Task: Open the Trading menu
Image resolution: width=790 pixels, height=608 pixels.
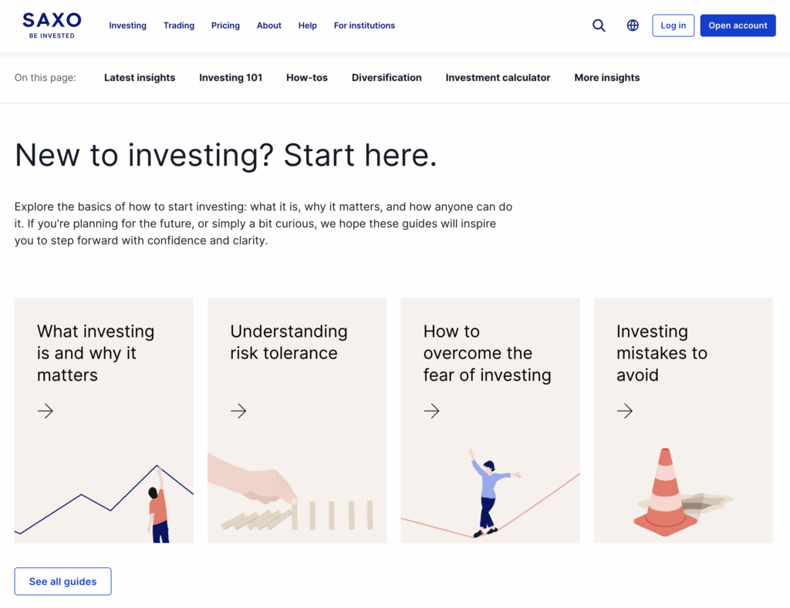Action: [x=179, y=25]
